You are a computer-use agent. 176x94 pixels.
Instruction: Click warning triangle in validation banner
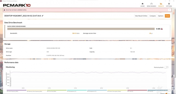pos(5,10)
